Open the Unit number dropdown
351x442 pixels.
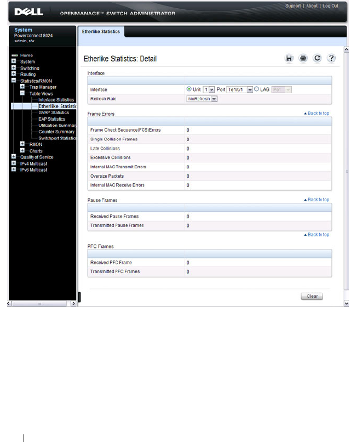pos(209,89)
